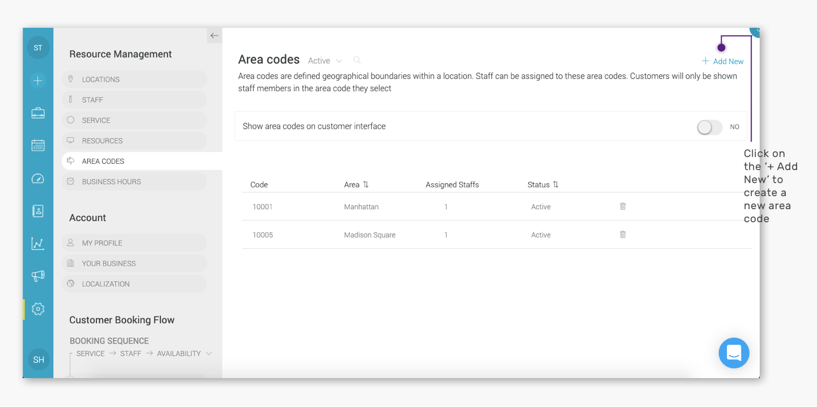Open the settings gear icon
This screenshot has height=407, width=817.
pos(38,309)
